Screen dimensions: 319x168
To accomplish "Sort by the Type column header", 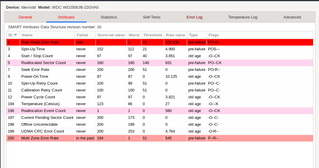I will click(x=197, y=35).
